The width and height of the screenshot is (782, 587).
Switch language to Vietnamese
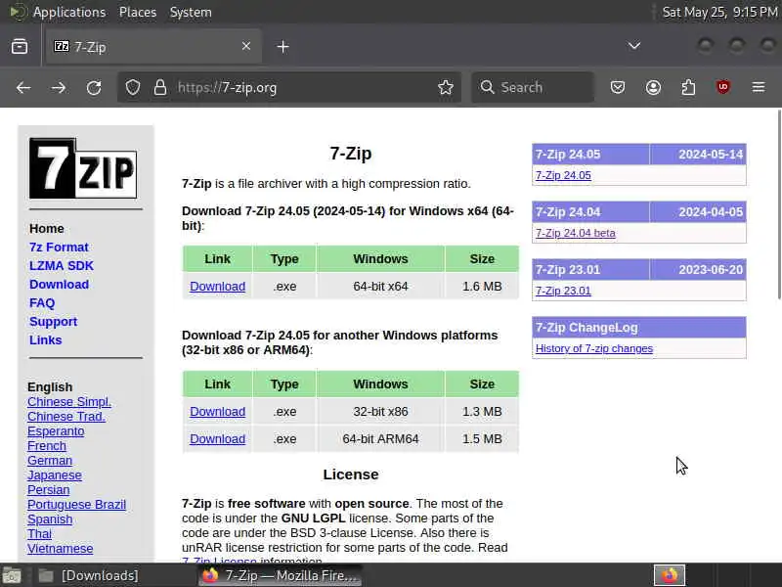point(61,549)
